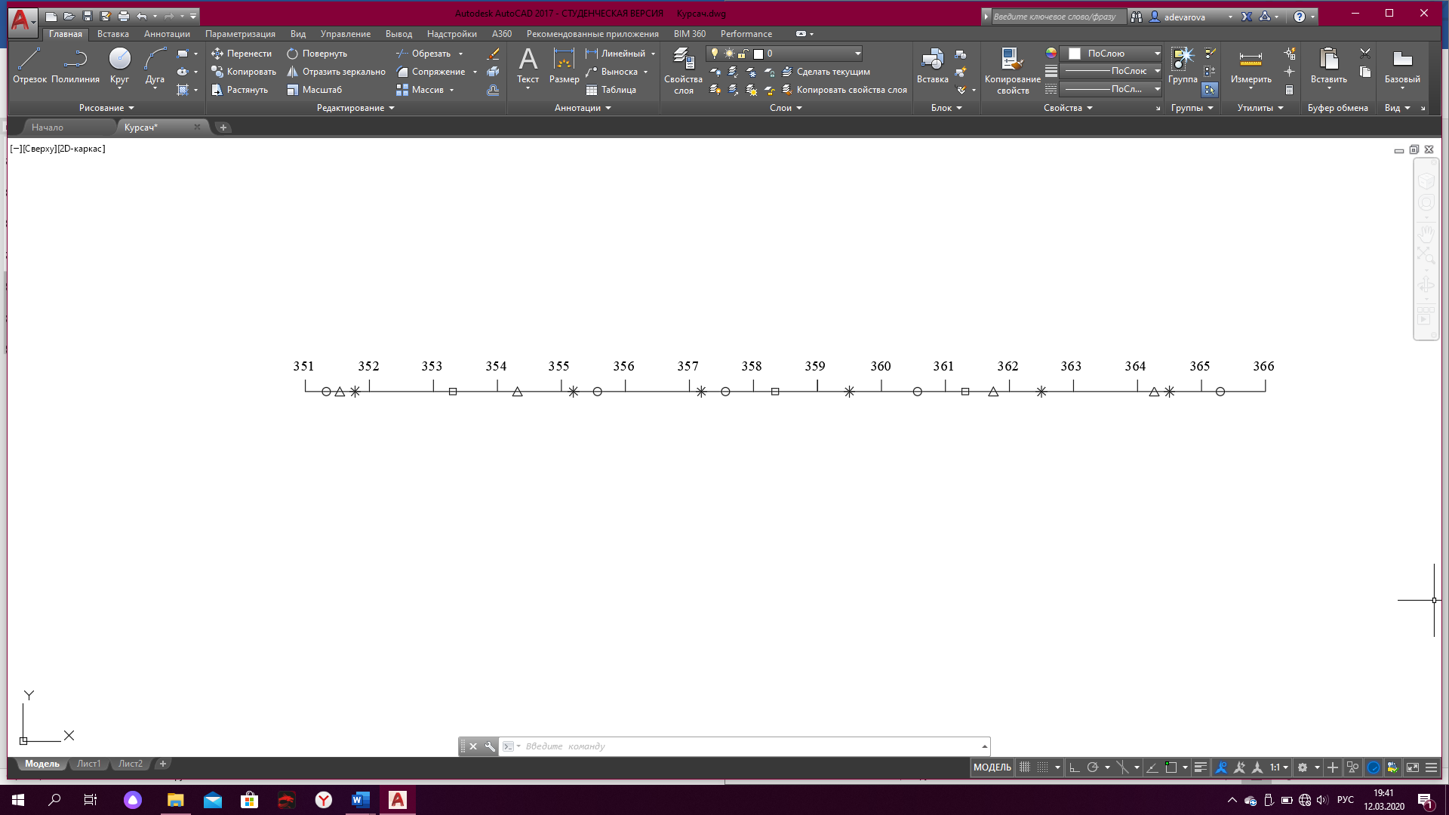Click the Вставить (Paste) icon
Screen dimensions: 1449x815
pos(1328,65)
